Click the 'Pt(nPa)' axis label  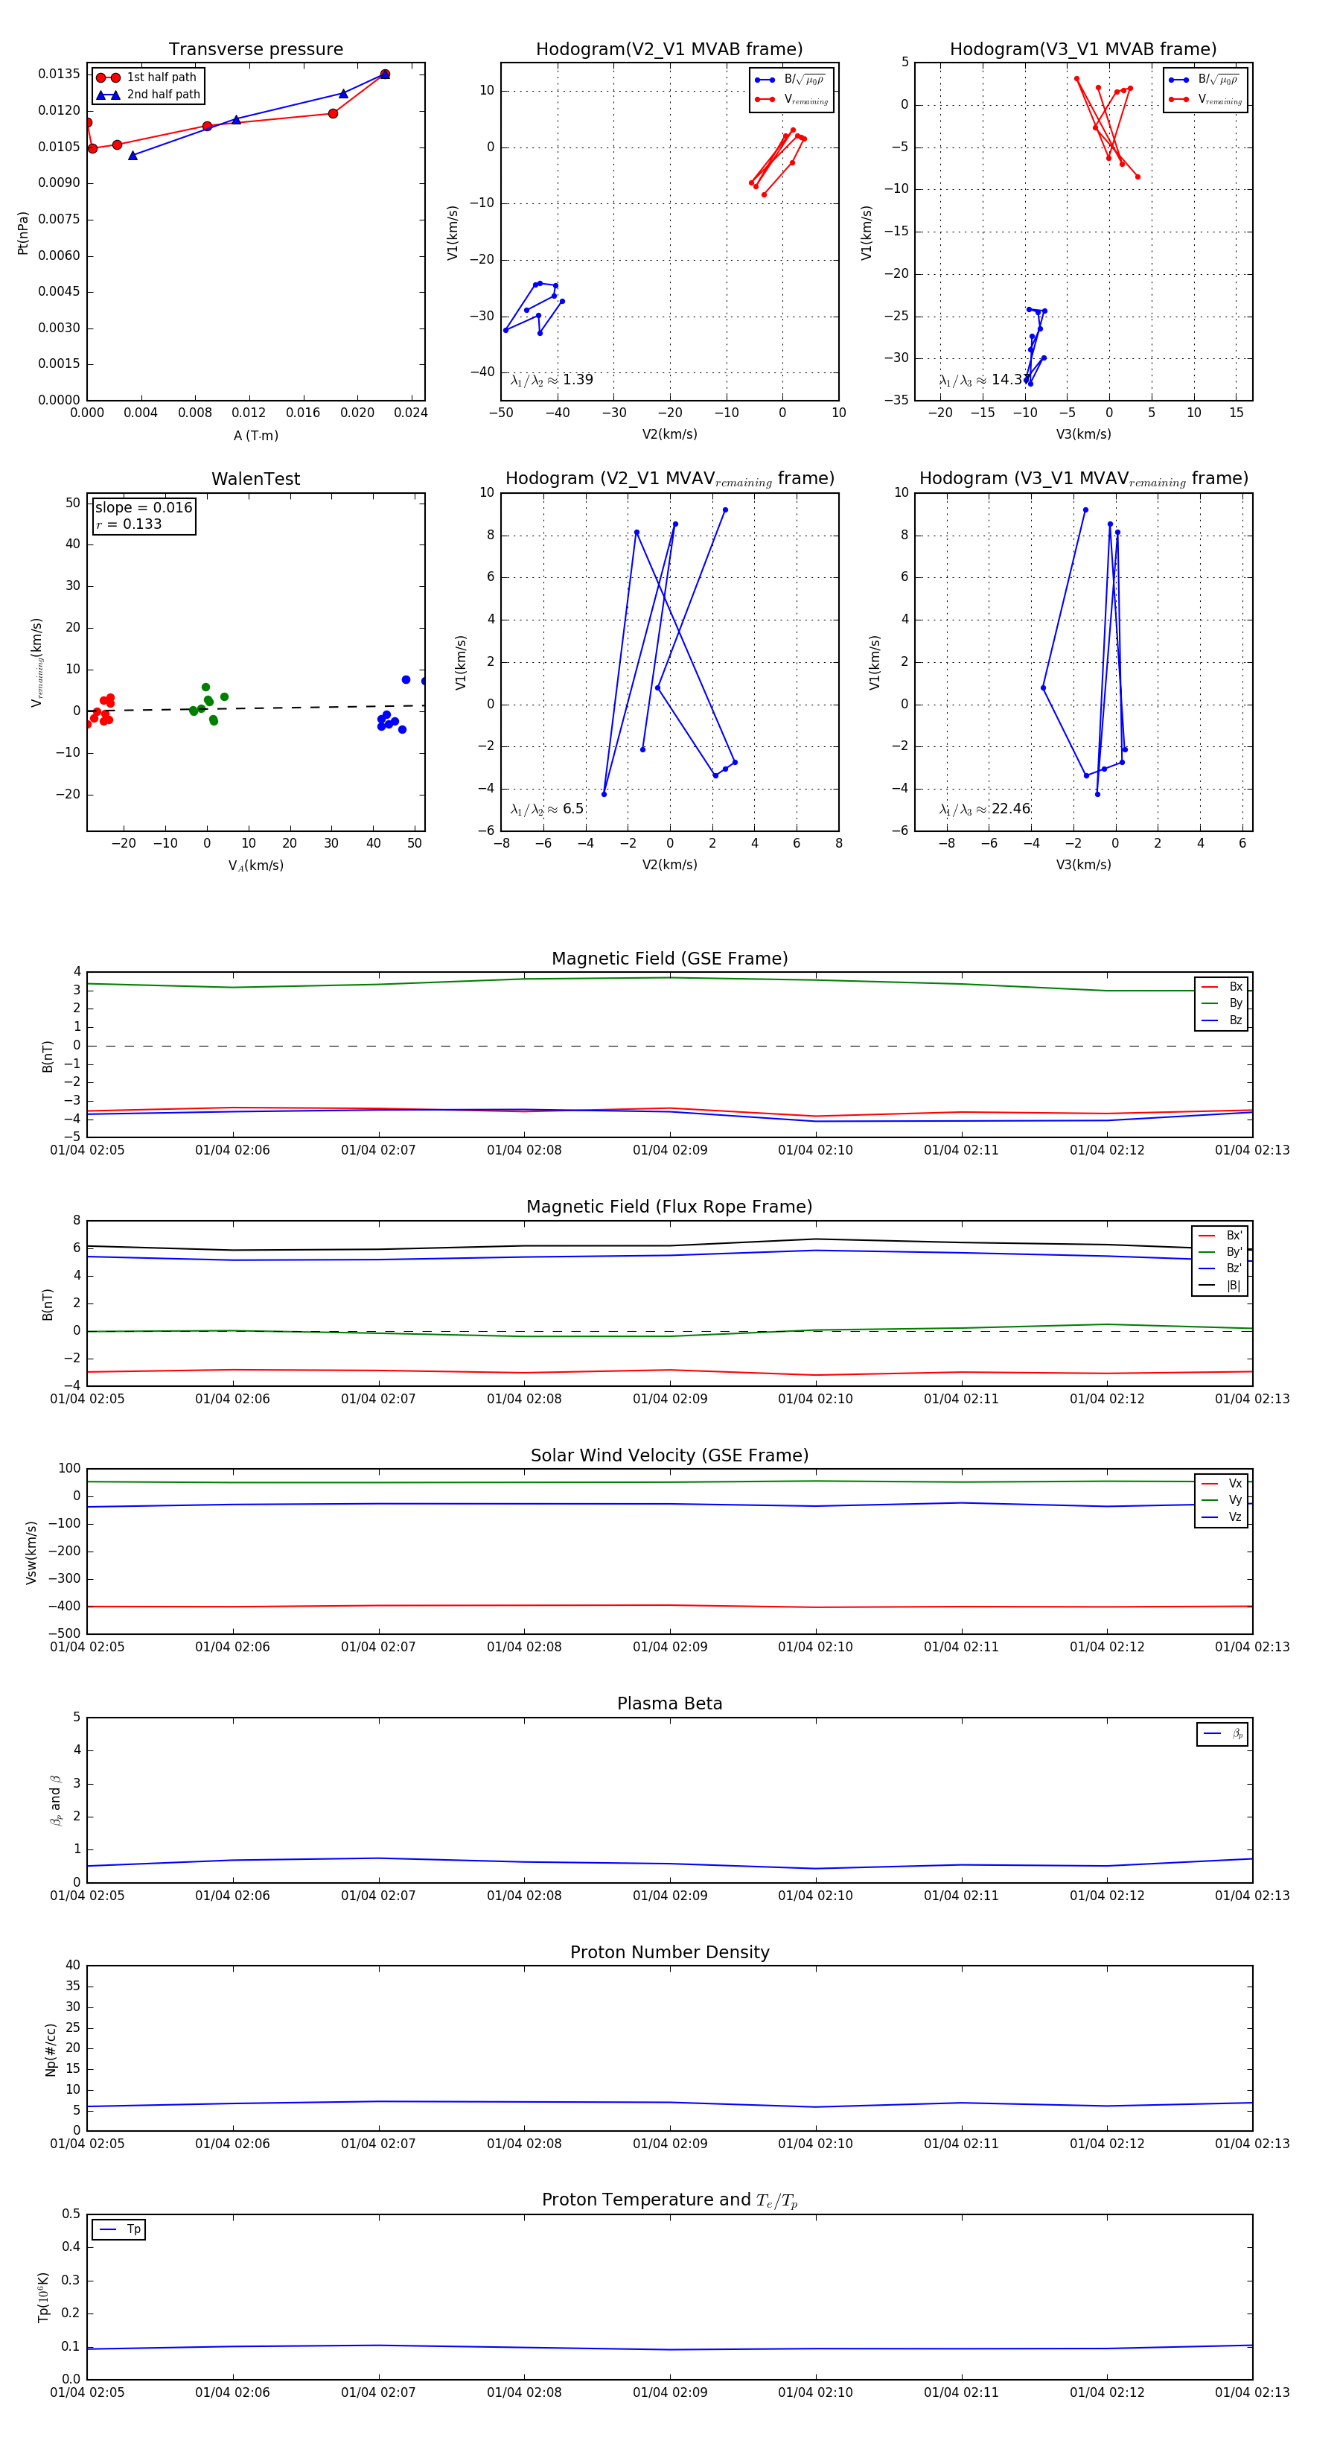(23, 233)
